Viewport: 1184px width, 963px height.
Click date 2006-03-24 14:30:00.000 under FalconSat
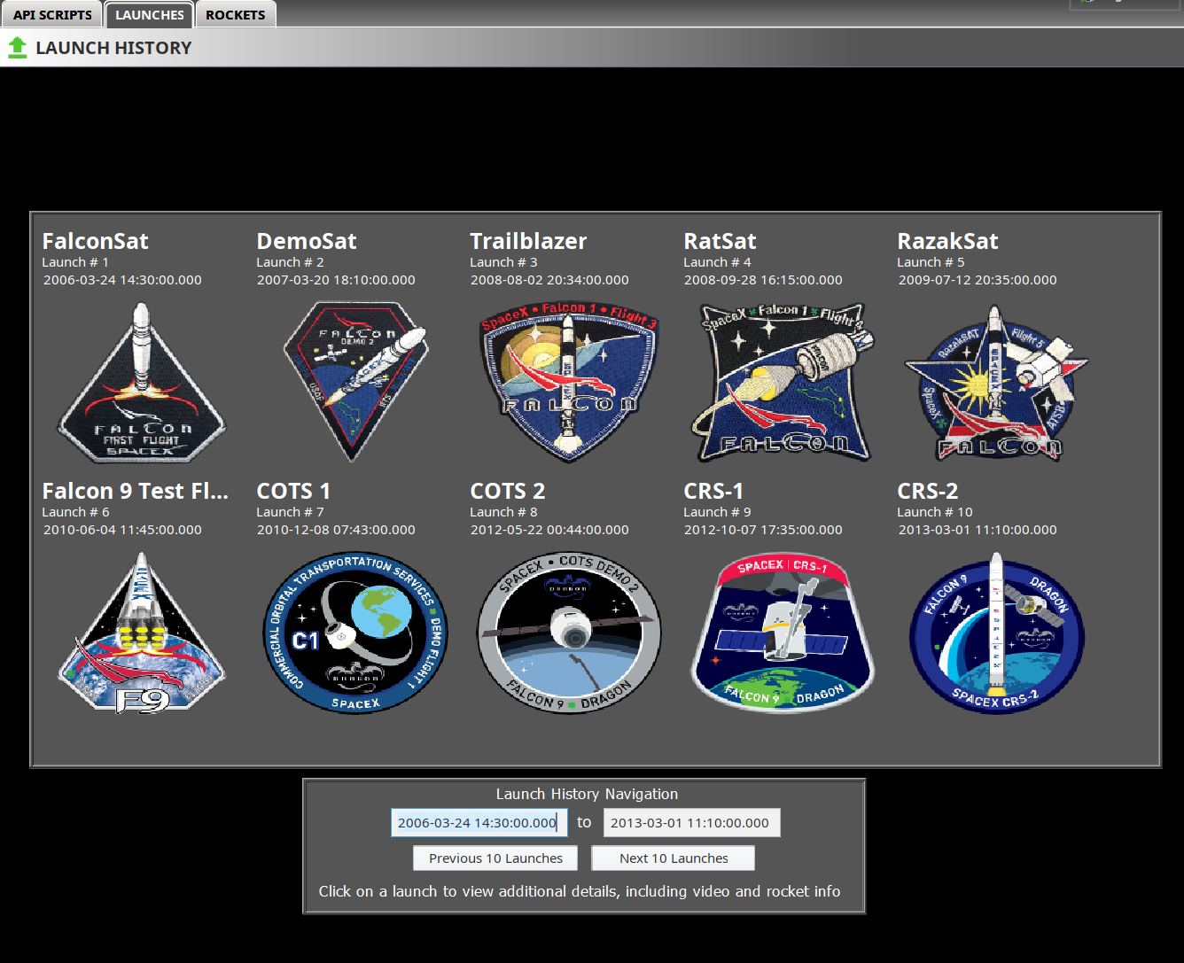(122, 280)
